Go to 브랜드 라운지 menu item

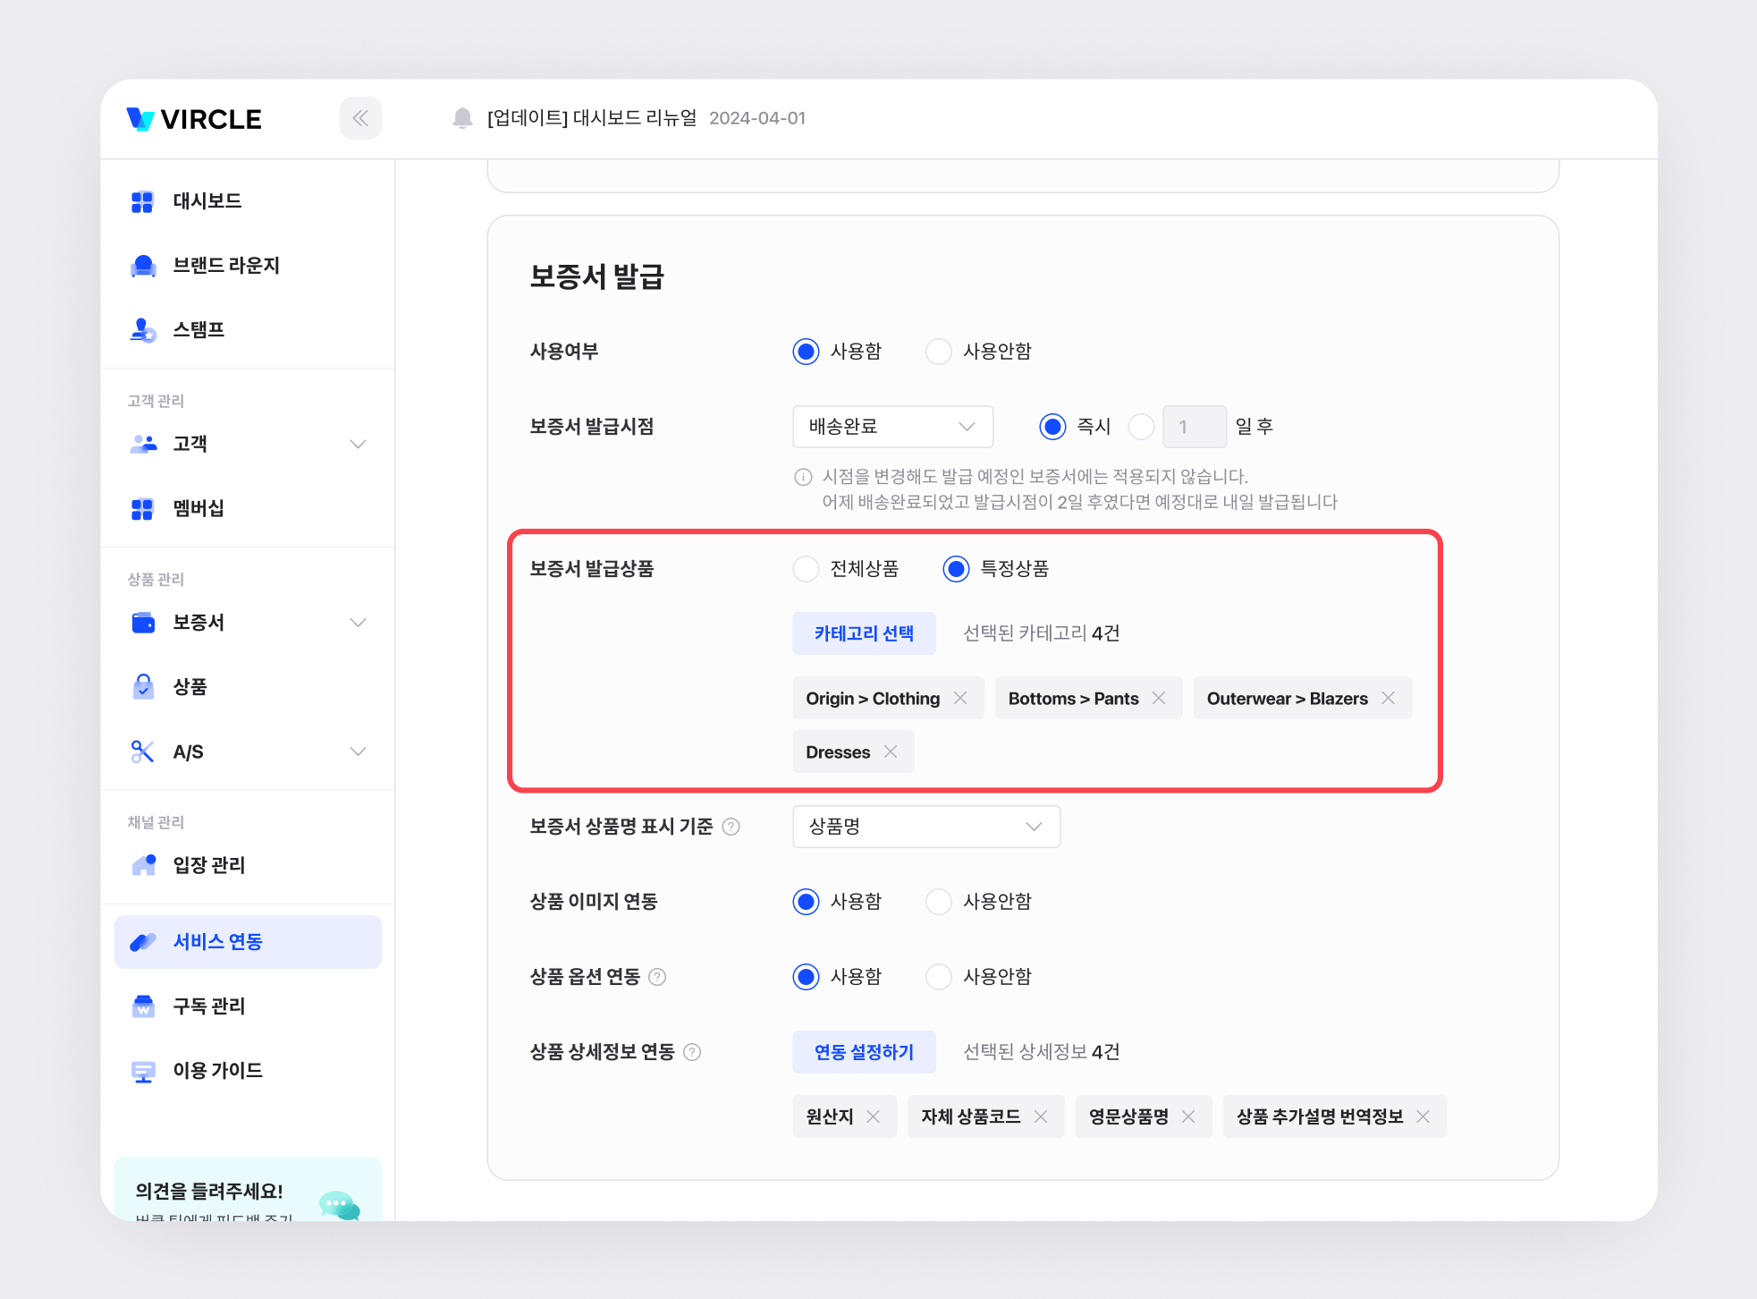(x=226, y=266)
